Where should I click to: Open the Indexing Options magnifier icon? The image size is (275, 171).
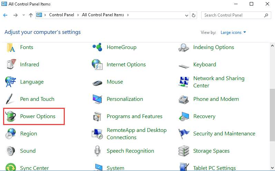pyautogui.click(x=184, y=48)
